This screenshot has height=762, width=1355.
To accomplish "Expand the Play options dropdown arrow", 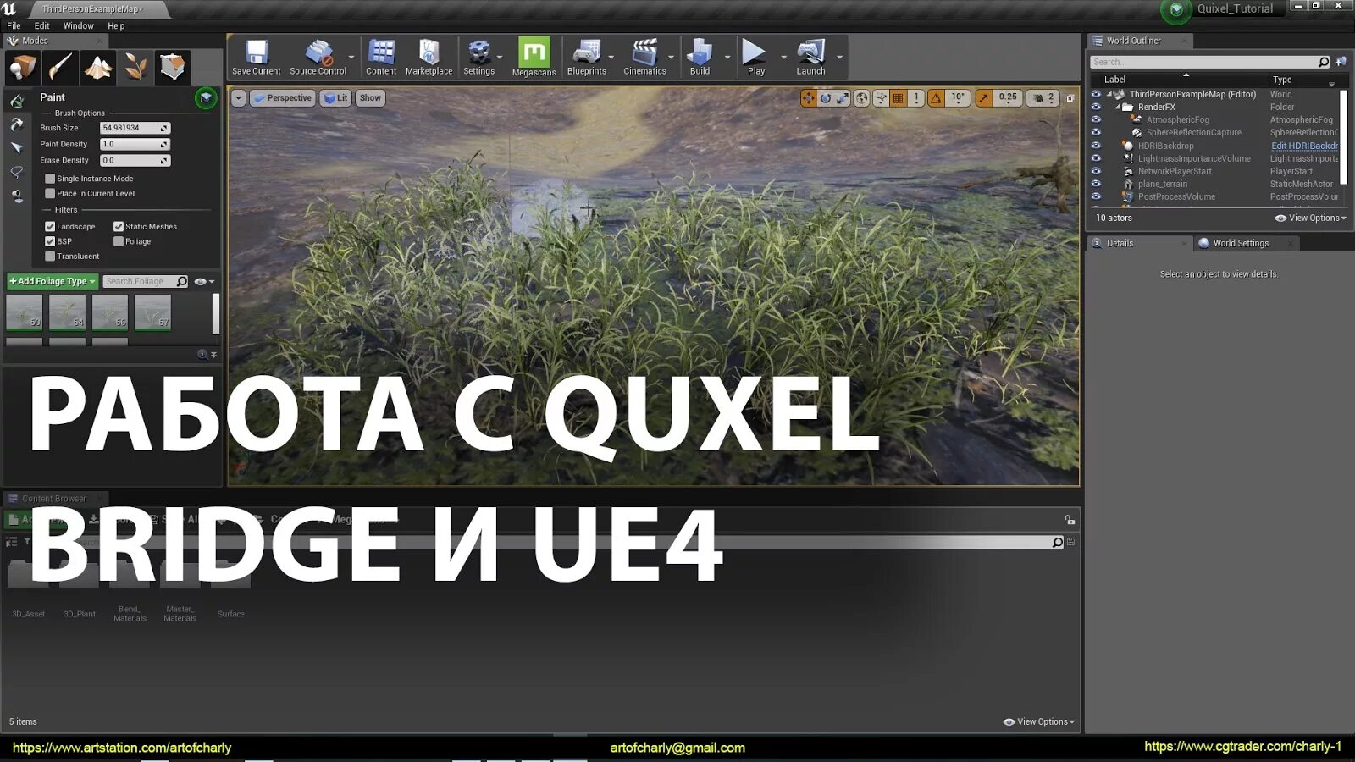I will pyautogui.click(x=783, y=58).
